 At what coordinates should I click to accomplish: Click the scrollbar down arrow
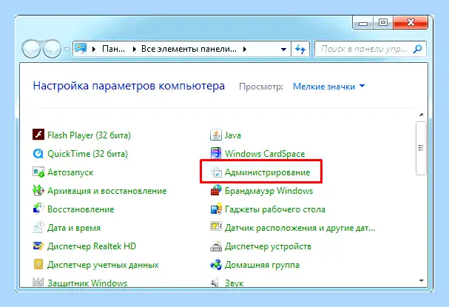[421, 281]
